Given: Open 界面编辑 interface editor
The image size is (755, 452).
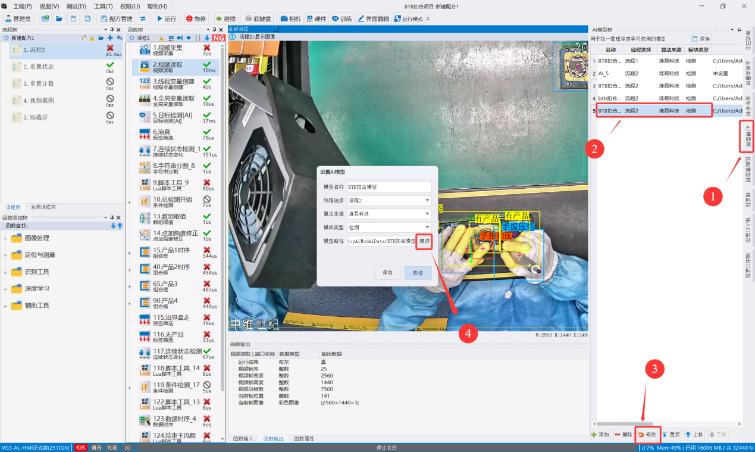Looking at the screenshot, I should pos(372,18).
